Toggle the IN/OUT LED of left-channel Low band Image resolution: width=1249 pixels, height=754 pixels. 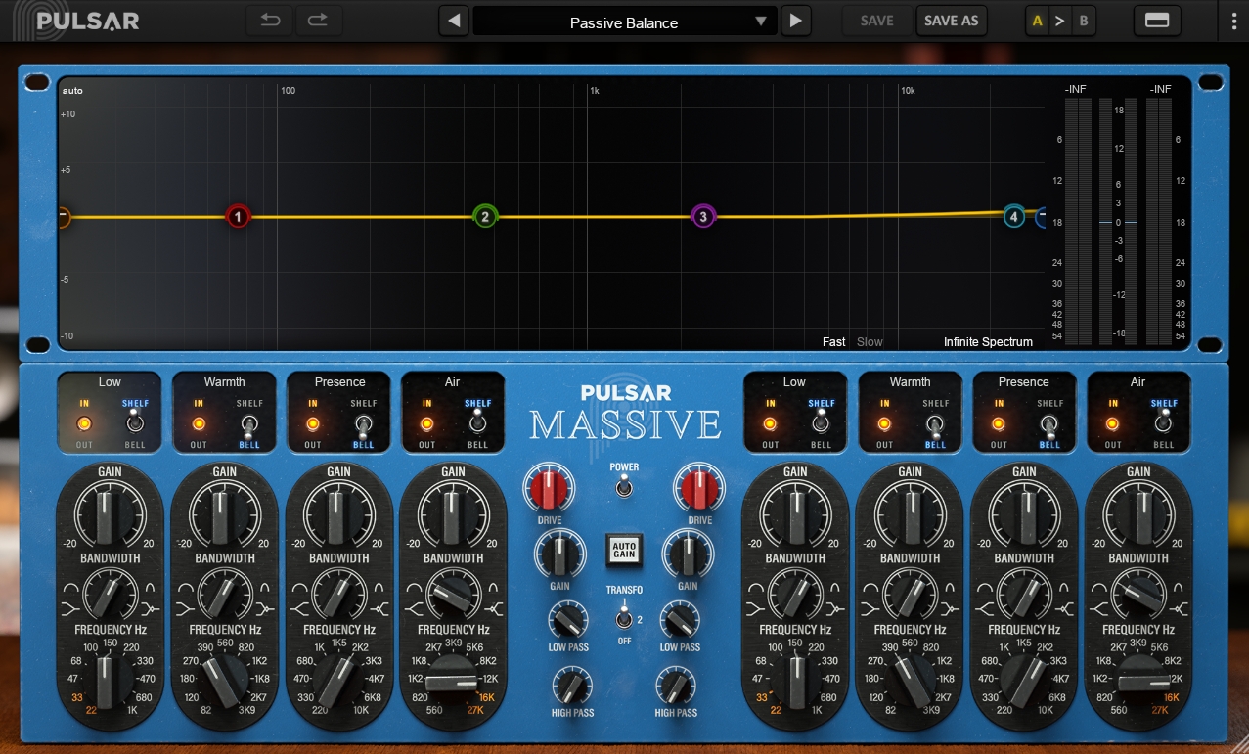point(84,423)
